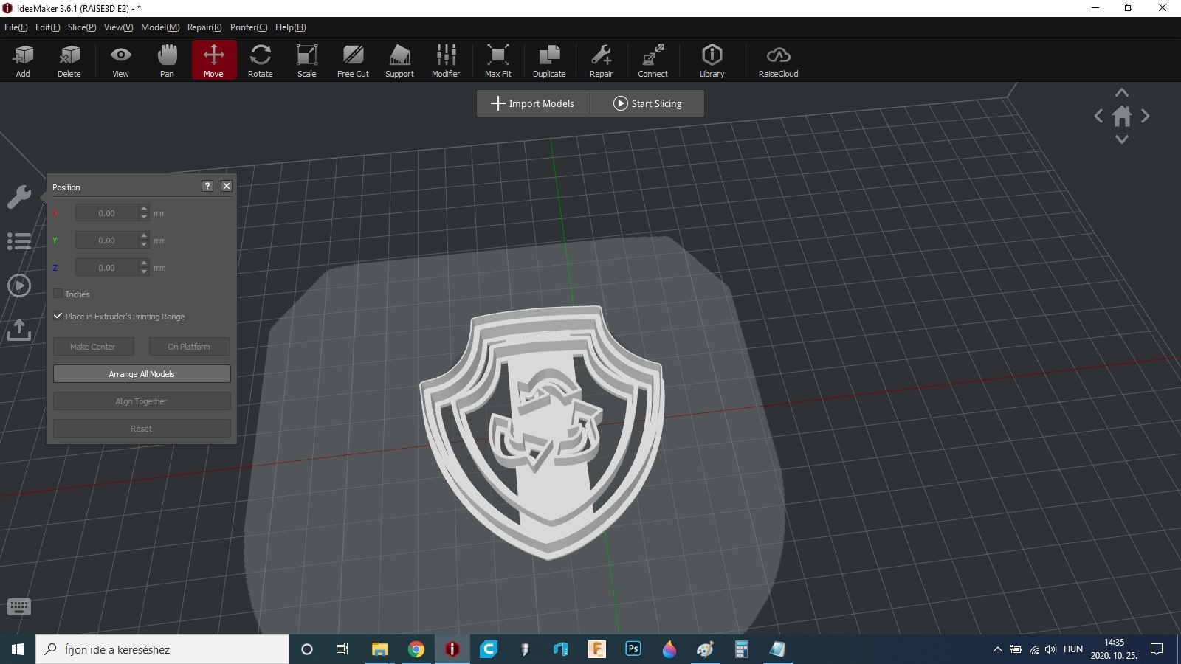The height and width of the screenshot is (664, 1181).
Task: Open the File menu
Action: tap(16, 27)
